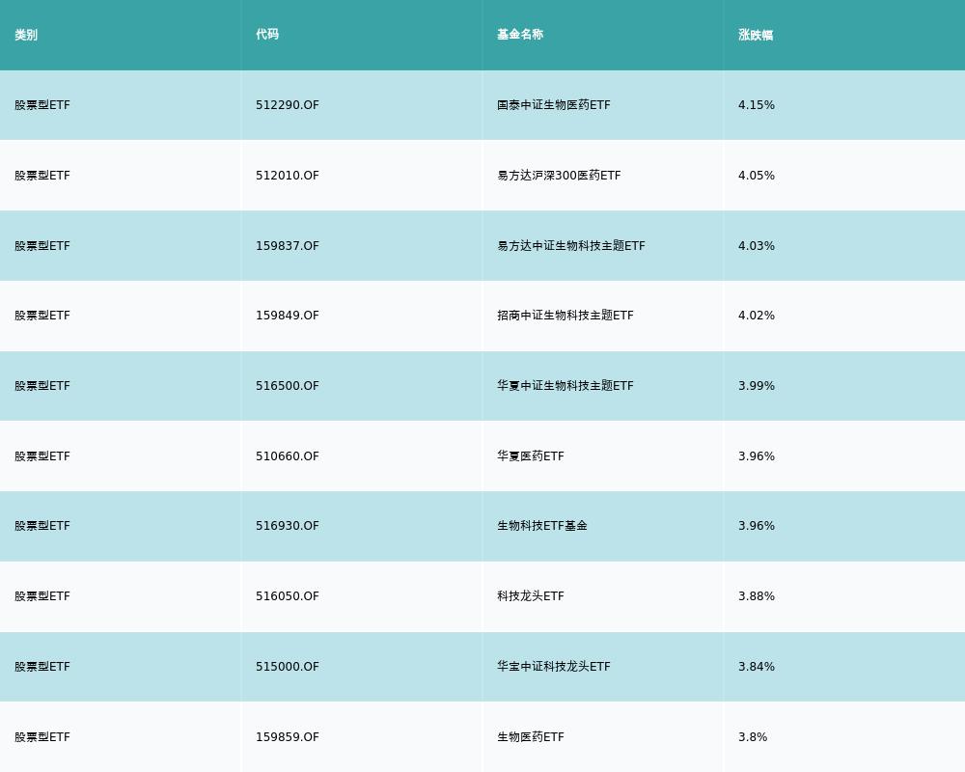Click the 3.88% value

[757, 596]
